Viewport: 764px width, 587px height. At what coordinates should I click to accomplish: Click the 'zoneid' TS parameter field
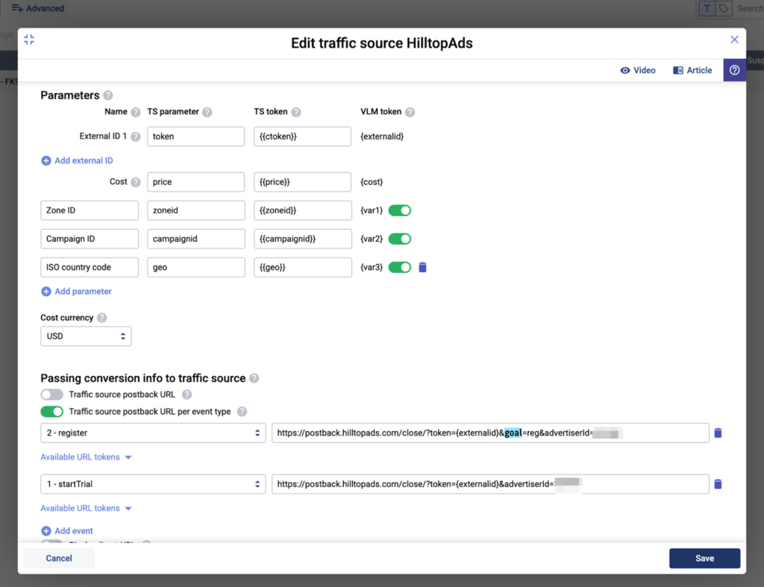[196, 210]
